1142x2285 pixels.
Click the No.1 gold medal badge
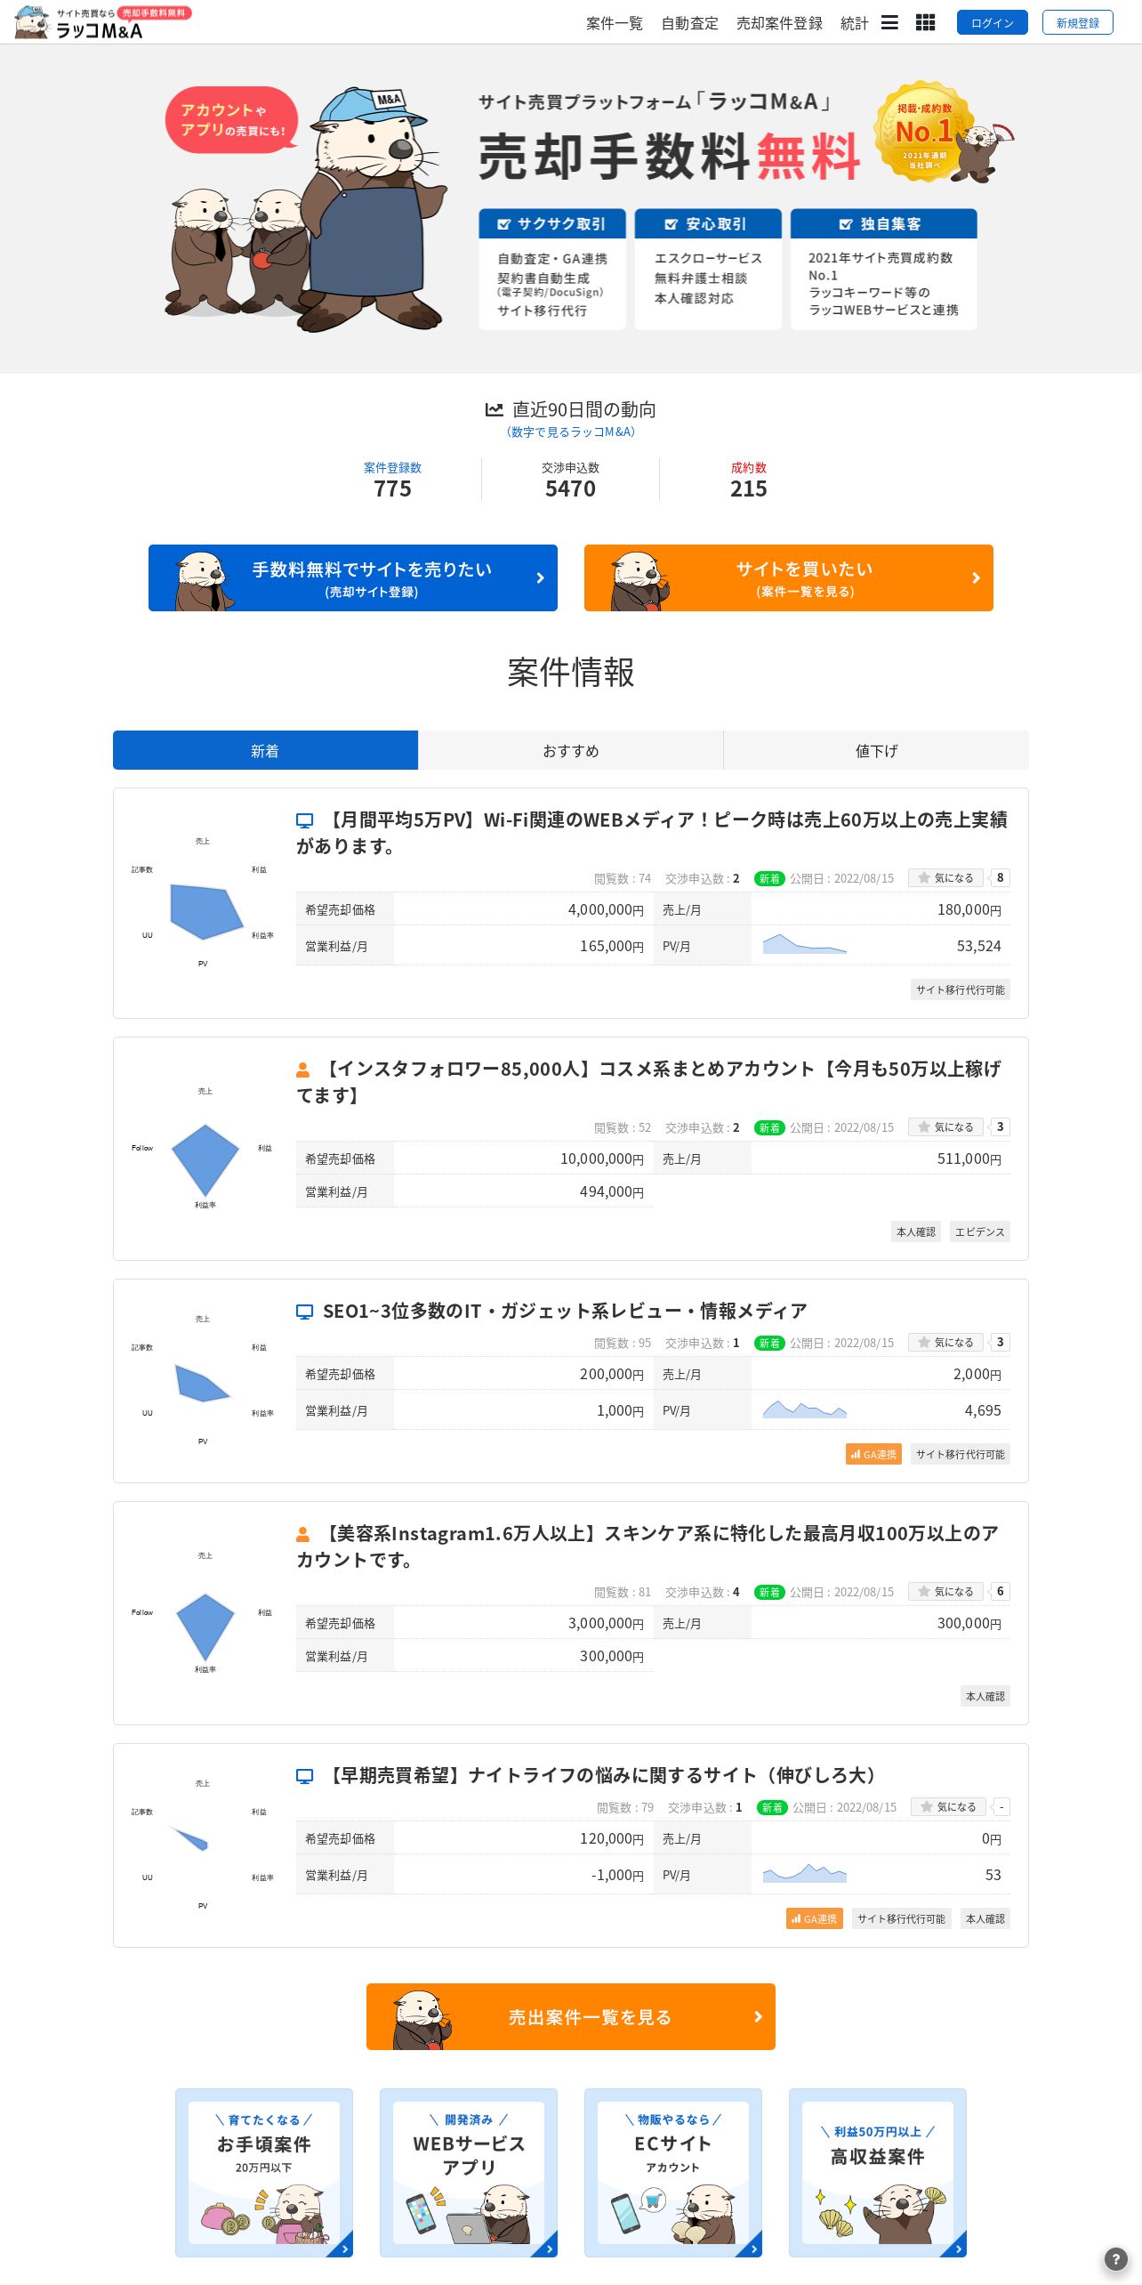coord(925,132)
